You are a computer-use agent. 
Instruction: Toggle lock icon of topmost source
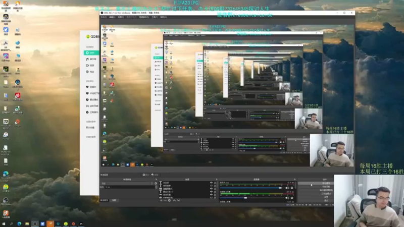click(215, 183)
